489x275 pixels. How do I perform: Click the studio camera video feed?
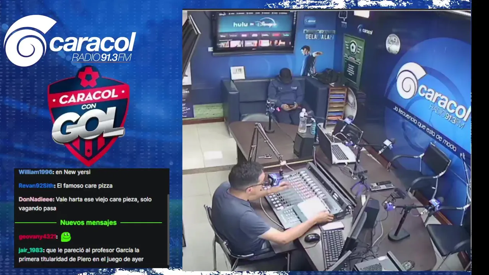(327, 140)
